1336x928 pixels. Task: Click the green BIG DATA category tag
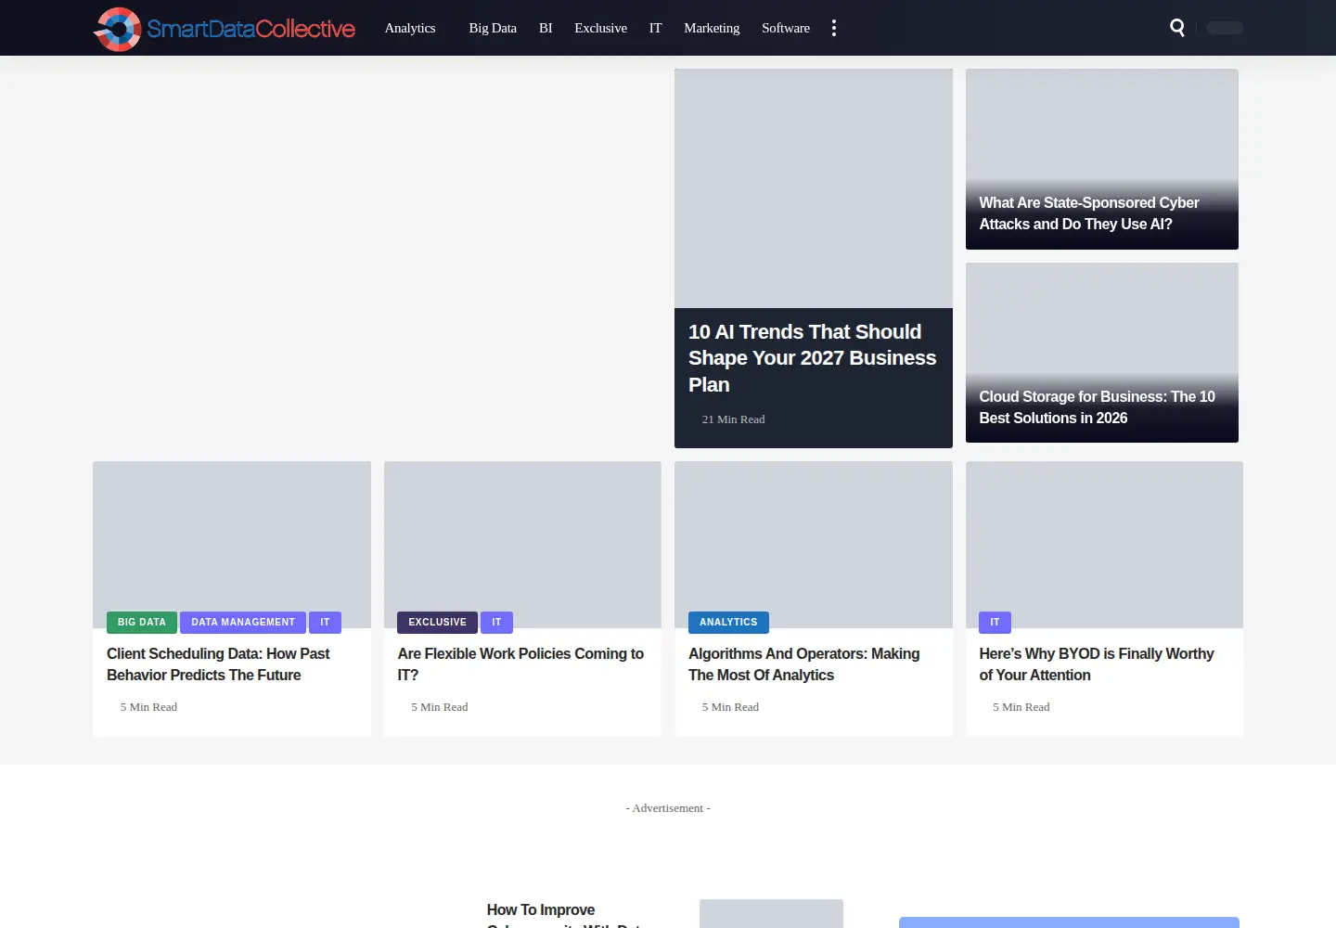point(142,623)
